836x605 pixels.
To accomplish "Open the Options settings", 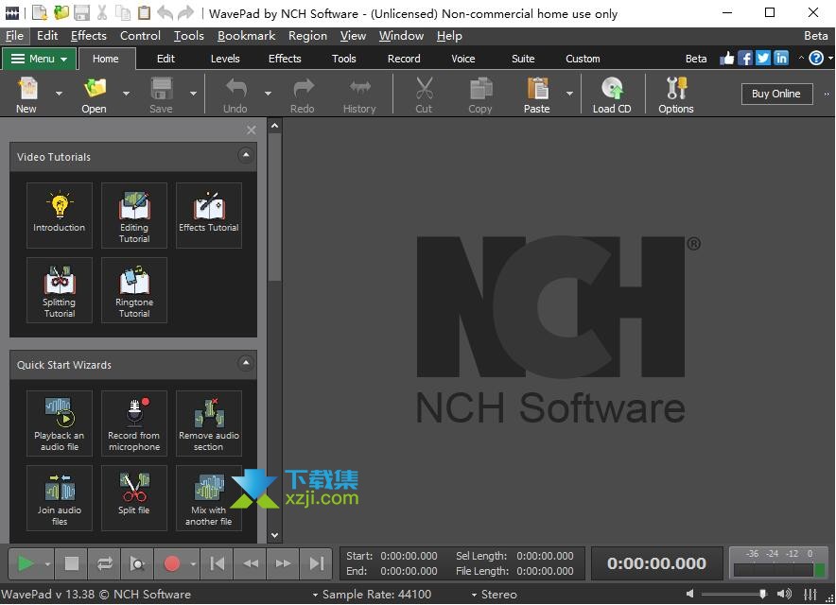I will [676, 95].
